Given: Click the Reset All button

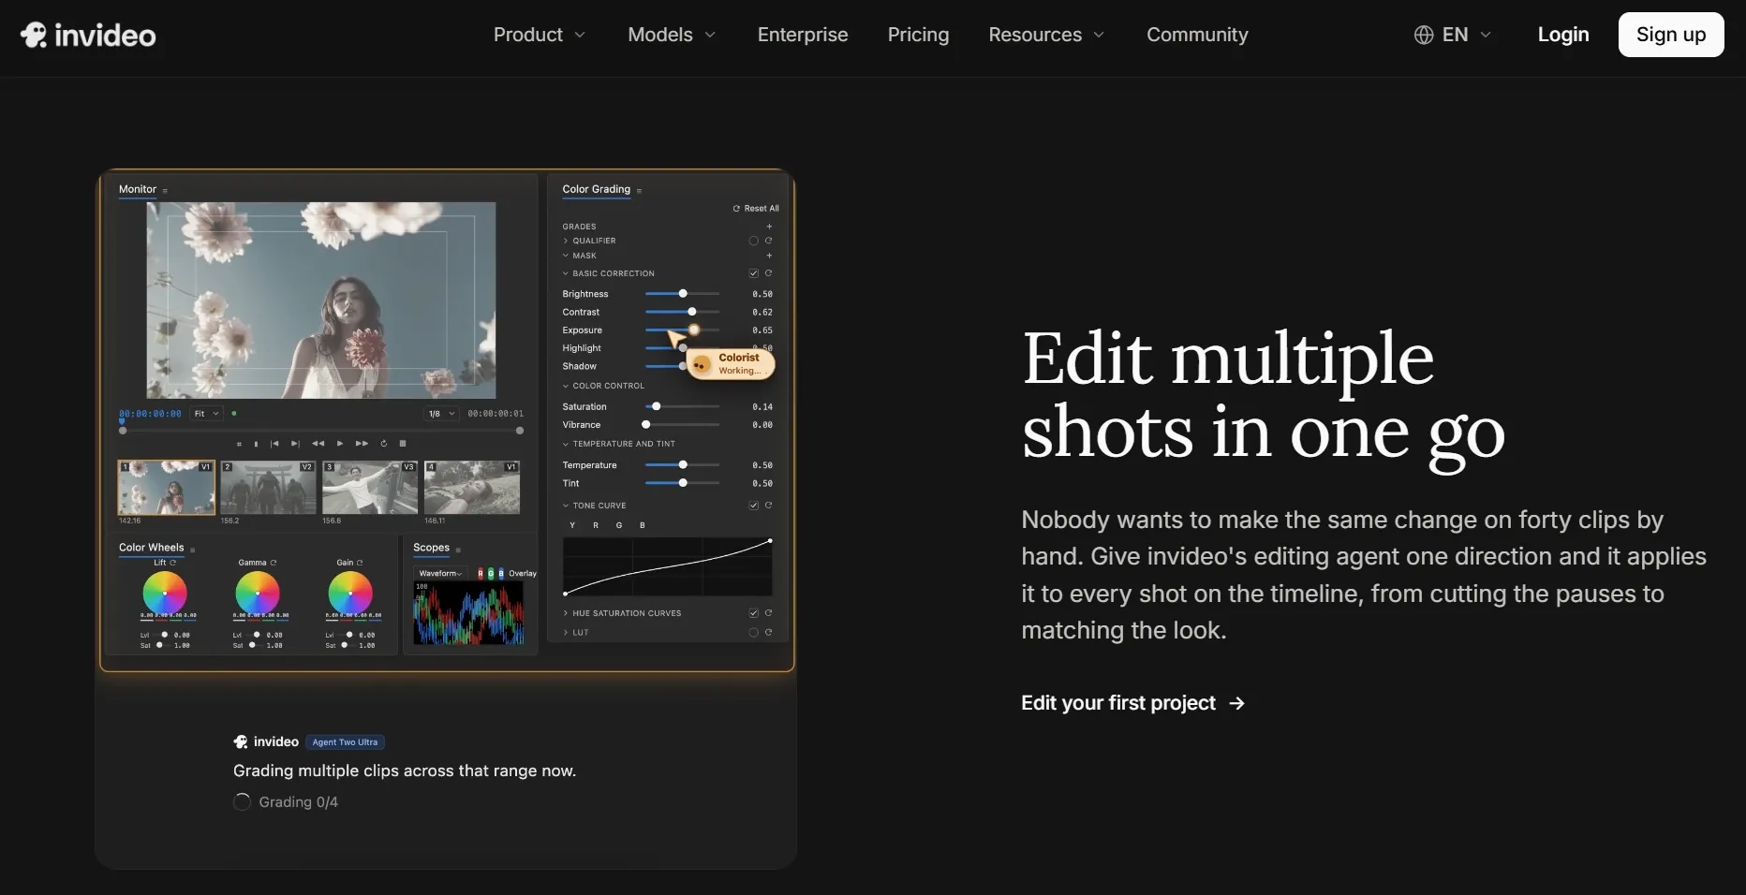Looking at the screenshot, I should (756, 209).
